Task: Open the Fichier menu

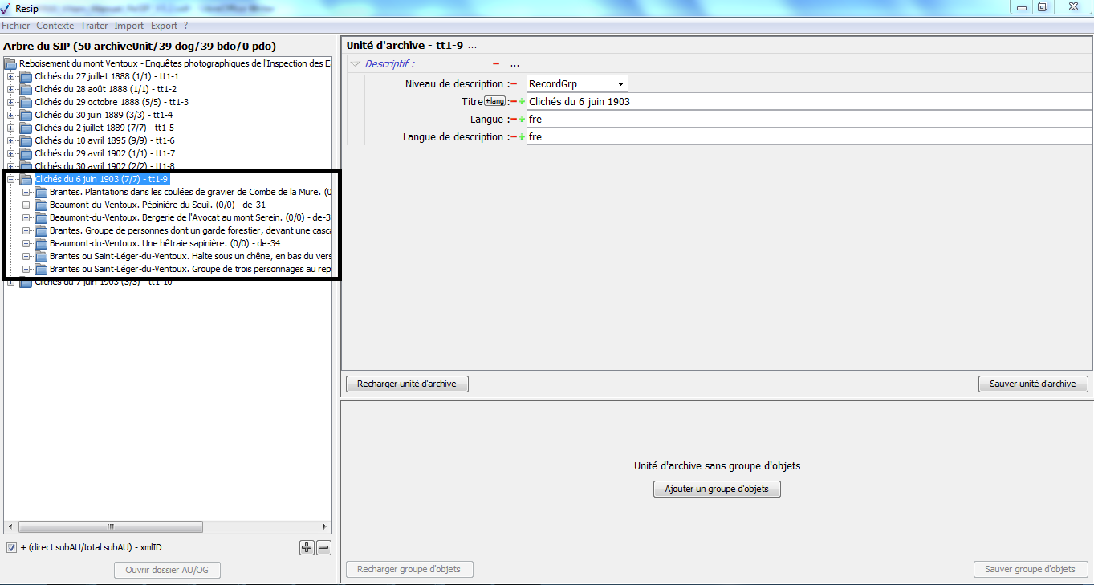Action: [16, 26]
